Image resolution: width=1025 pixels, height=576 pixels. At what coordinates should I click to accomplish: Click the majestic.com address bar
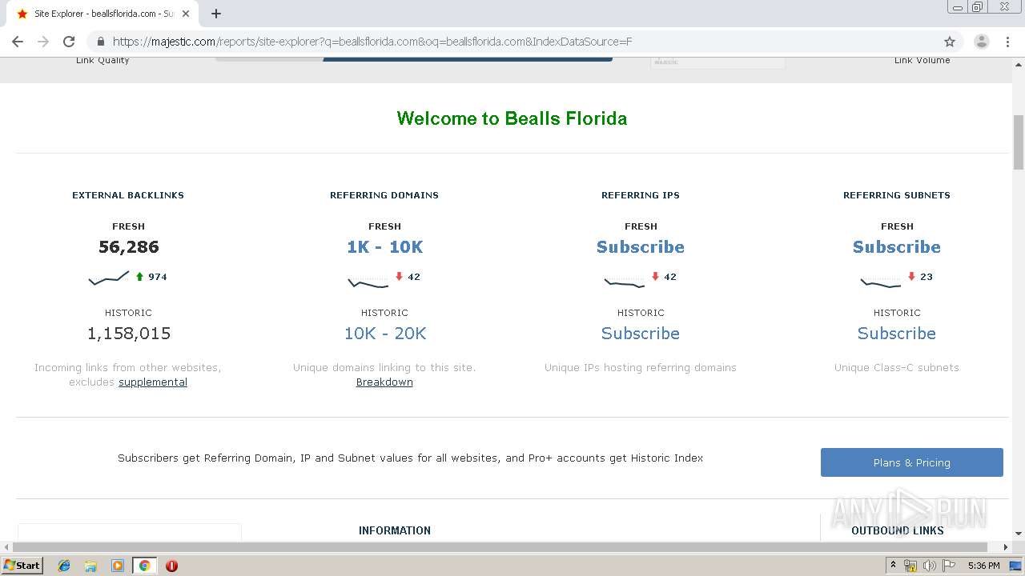click(512, 42)
